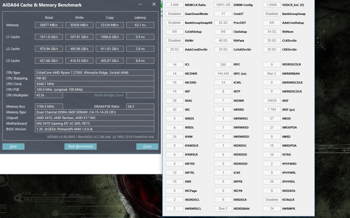The width and height of the screenshot is (350, 218).
Task: Click the DIMM Config field 1DPC-SR
Action: tap(223, 5)
